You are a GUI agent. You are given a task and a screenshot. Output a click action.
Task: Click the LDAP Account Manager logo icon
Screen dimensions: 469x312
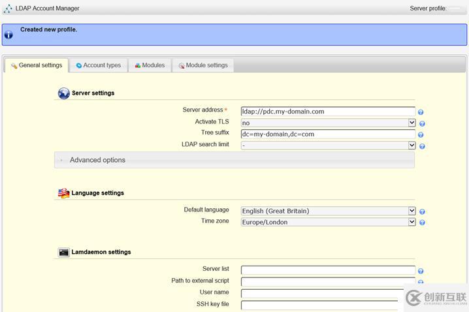pos(8,8)
